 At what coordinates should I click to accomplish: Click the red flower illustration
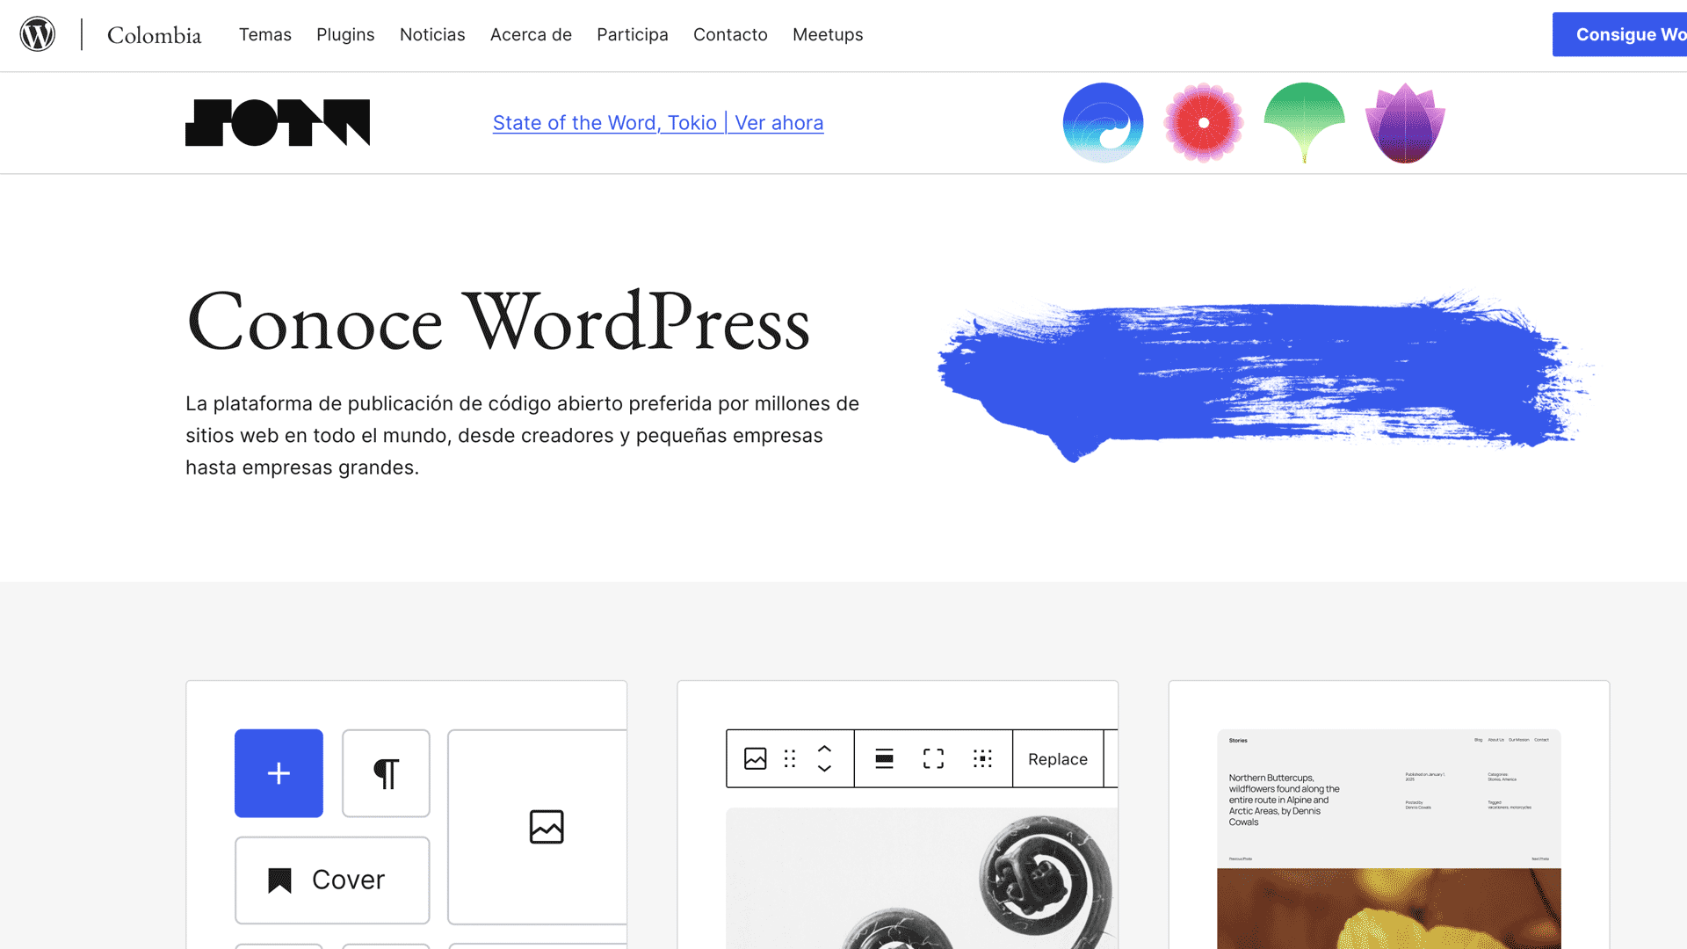(1204, 122)
